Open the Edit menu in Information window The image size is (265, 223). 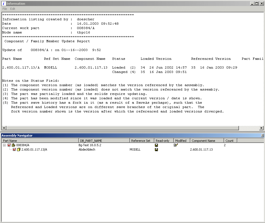point(13,9)
